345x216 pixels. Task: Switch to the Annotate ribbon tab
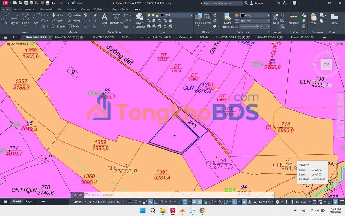tap(31, 9)
